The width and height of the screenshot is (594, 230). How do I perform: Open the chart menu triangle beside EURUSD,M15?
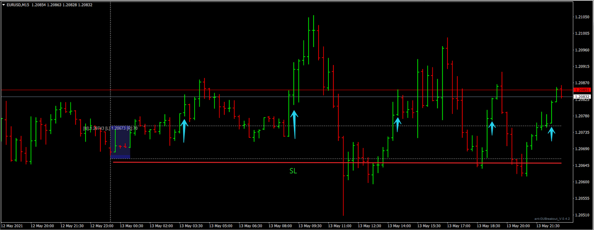[x=3, y=5]
